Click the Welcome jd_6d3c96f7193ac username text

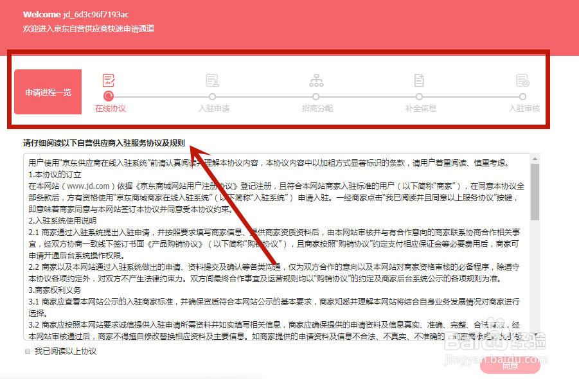pos(76,14)
